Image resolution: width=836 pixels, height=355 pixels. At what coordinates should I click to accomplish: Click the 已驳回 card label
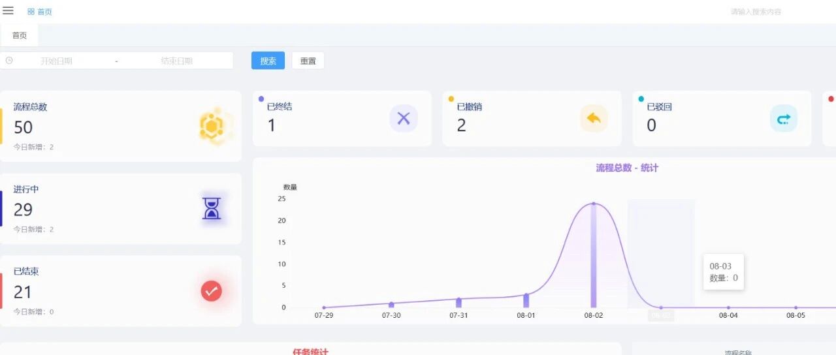[x=659, y=106]
